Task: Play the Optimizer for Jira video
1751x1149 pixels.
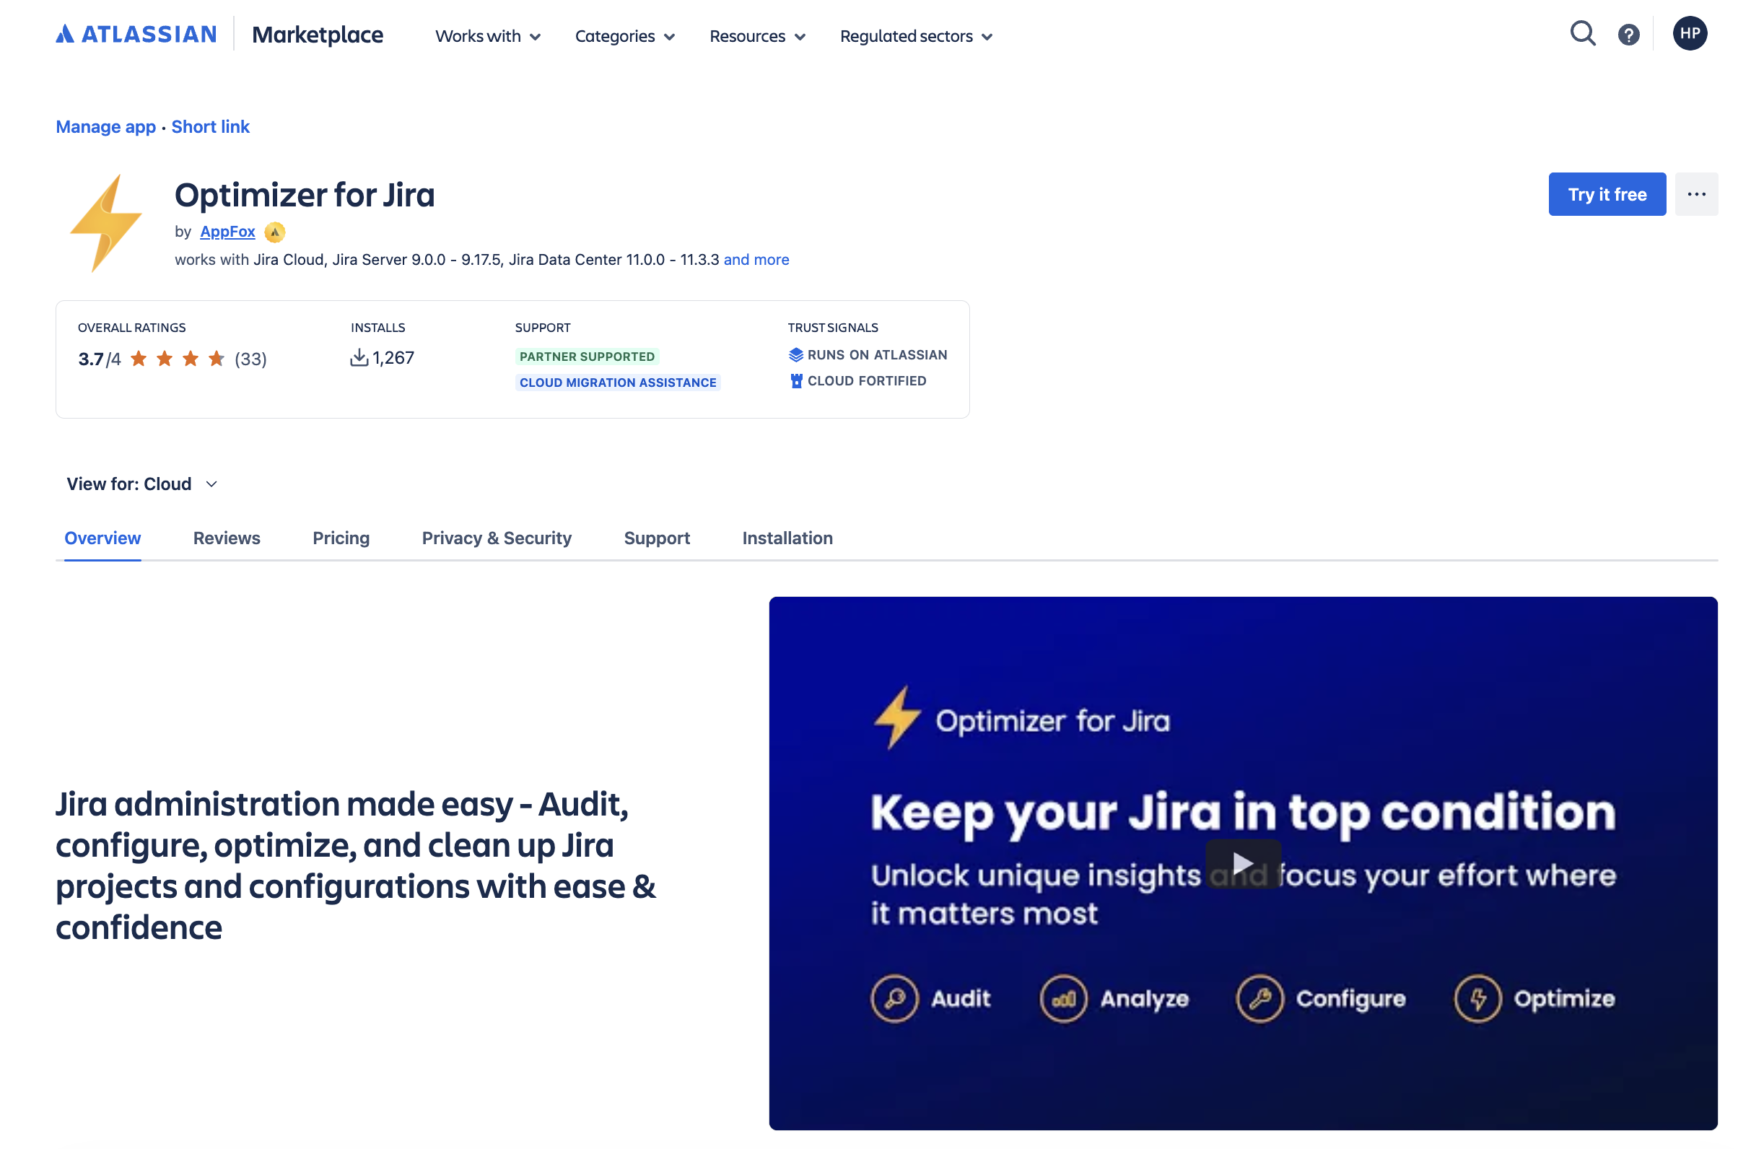Action: (x=1243, y=863)
